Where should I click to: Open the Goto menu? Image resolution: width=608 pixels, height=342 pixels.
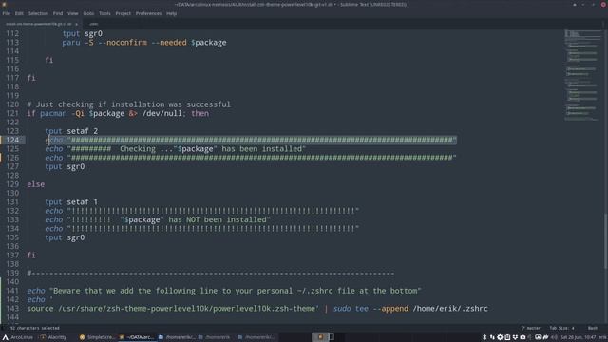tap(88, 13)
